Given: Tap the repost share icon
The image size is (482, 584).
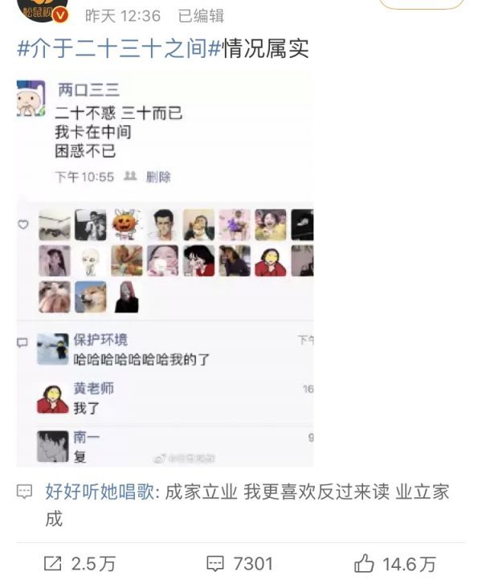Looking at the screenshot, I should coord(52,563).
